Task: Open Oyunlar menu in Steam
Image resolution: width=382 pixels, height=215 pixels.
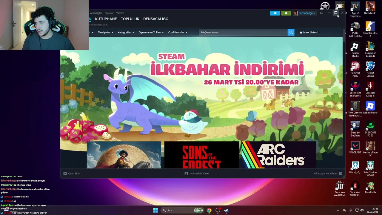Action: [109, 13]
